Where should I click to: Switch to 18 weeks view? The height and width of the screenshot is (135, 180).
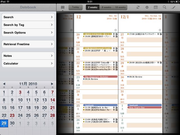click(x=120, y=7)
